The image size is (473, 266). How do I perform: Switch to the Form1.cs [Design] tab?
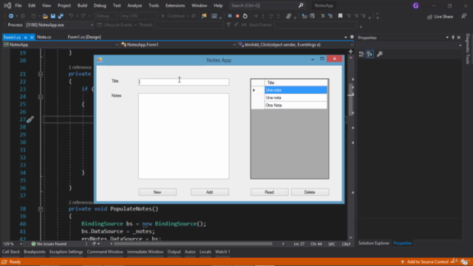click(84, 37)
